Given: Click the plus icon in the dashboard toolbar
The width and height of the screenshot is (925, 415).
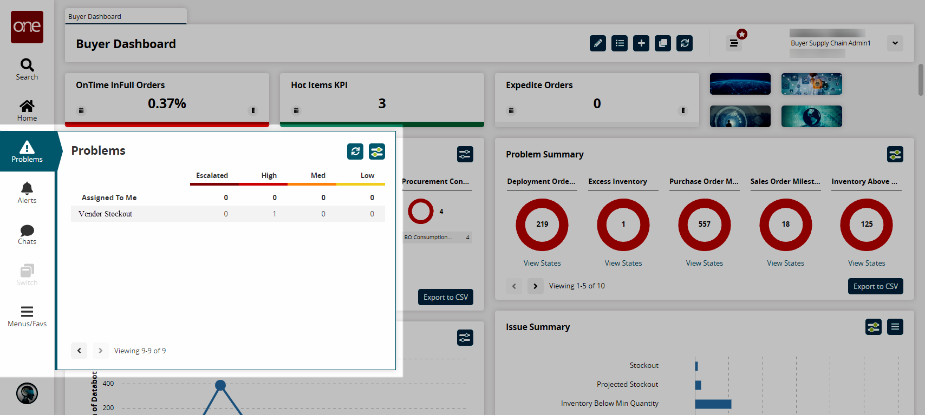Looking at the screenshot, I should coord(641,43).
